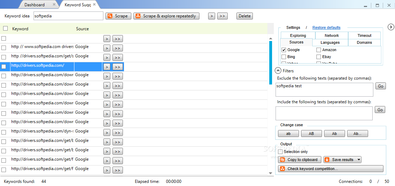Focus the Keyword idea input field
Image resolution: width=395 pixels, height=186 pixels.
point(68,16)
